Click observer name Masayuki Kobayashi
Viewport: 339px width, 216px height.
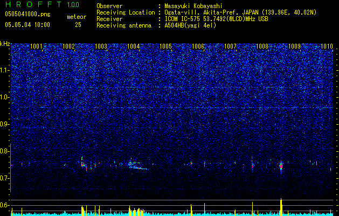193,6
